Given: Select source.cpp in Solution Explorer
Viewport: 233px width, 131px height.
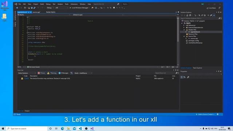Looking at the screenshot, I should (194, 39).
